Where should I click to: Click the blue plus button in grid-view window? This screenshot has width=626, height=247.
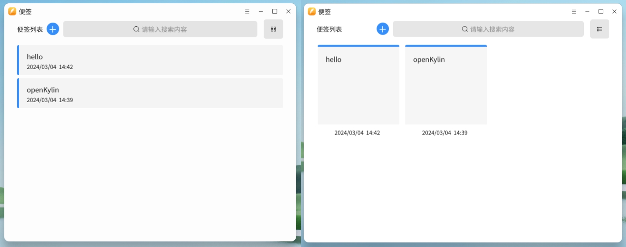click(382, 29)
